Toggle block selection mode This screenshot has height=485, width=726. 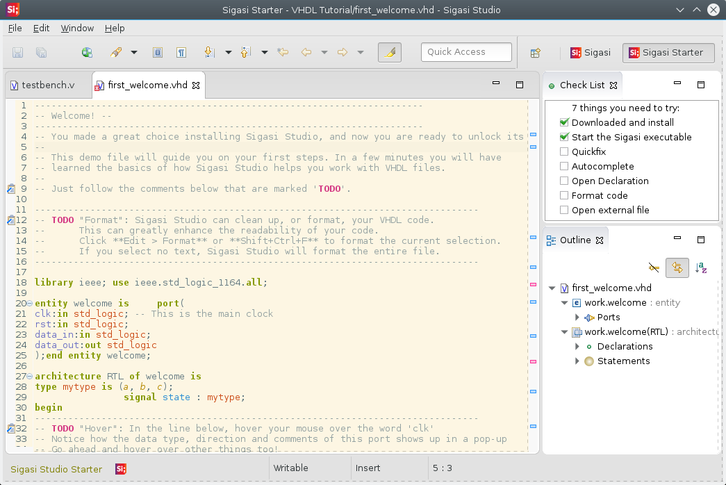pyautogui.click(x=158, y=52)
